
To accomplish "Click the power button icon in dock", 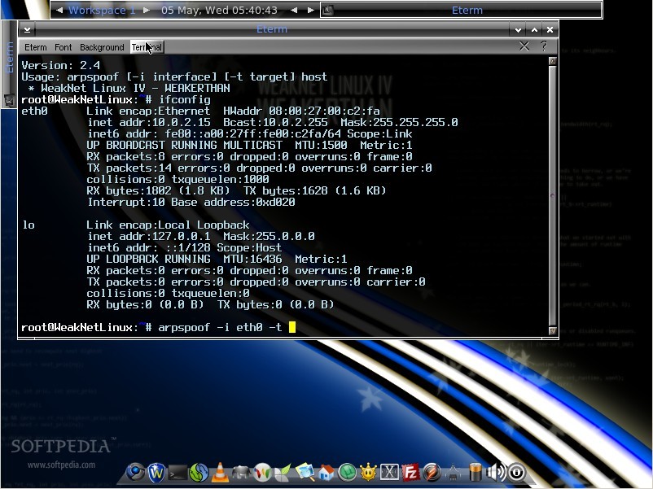I will point(516,472).
